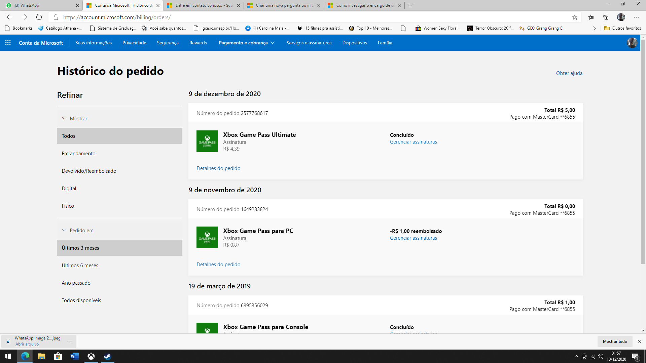Click the Xbox Game Pass Ultimate thumbnail
The height and width of the screenshot is (363, 646).
207,141
